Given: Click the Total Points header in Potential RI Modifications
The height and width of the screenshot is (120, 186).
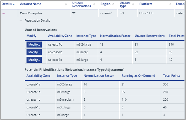Looking at the screenshot, I should click(x=172, y=76).
